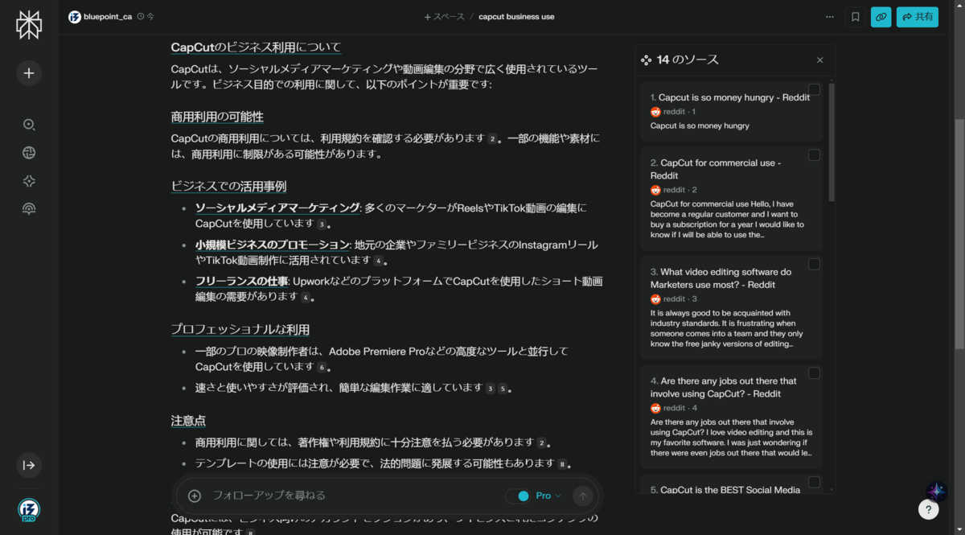This screenshot has height=535, width=965.
Task: Check source 3 video editing software Marketers
Action: (814, 264)
